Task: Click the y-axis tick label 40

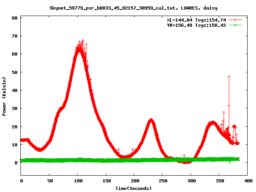Action: (14, 90)
